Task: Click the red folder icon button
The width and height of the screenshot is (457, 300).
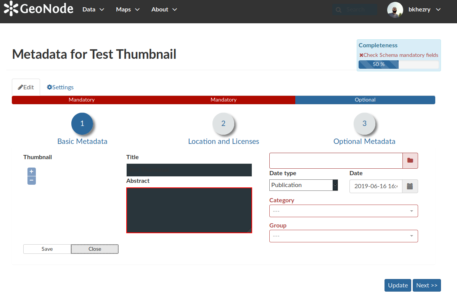Action: coord(410,160)
